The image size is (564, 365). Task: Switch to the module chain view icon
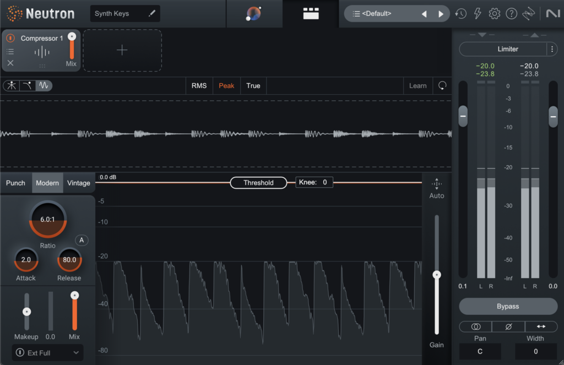point(311,14)
